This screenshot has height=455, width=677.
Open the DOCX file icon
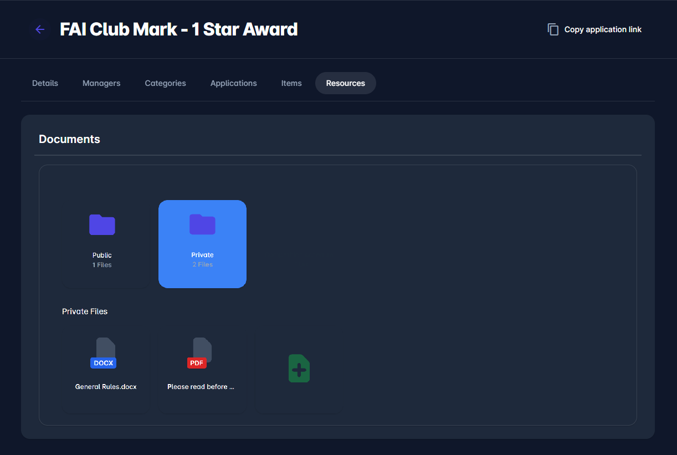point(106,348)
